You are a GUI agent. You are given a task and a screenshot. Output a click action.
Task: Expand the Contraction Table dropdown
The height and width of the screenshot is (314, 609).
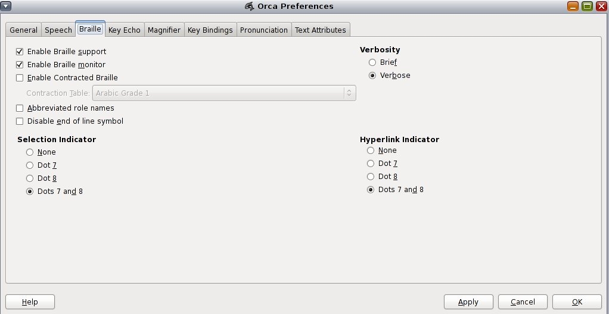224,93
